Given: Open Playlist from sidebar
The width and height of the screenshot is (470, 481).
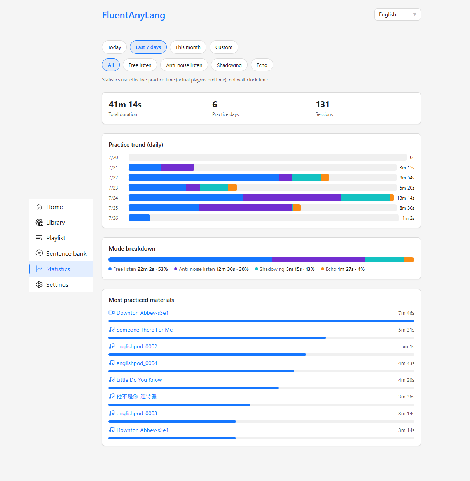Looking at the screenshot, I should pos(61,238).
